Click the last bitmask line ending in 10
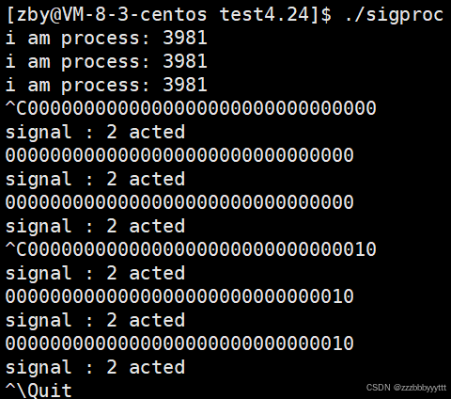The width and height of the screenshot is (451, 399). [179, 343]
